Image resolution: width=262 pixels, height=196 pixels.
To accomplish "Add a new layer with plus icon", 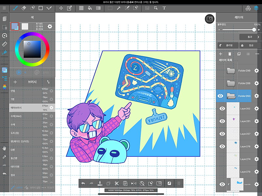I will [220, 54].
